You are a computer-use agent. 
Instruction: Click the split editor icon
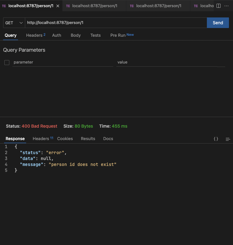pyautogui.click(x=218, y=6)
